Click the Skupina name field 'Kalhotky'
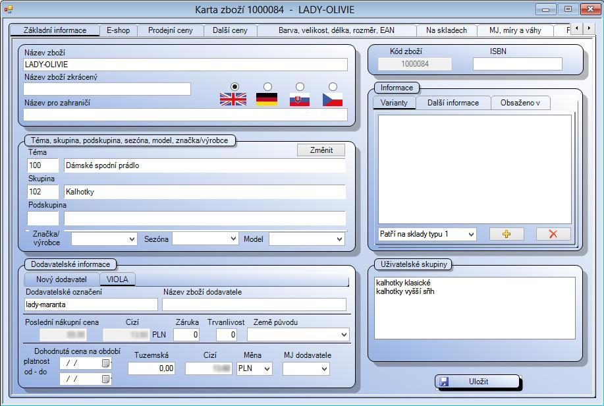The height and width of the screenshot is (406, 604). tap(205, 192)
